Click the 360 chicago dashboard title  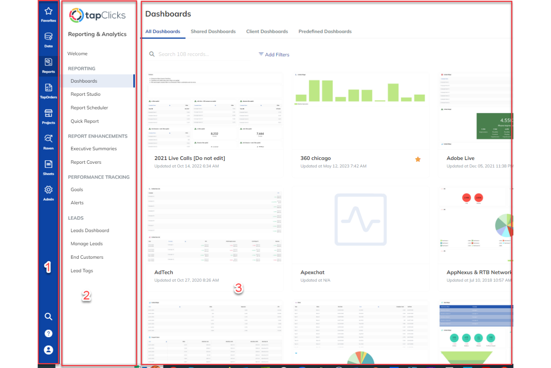[315, 158]
